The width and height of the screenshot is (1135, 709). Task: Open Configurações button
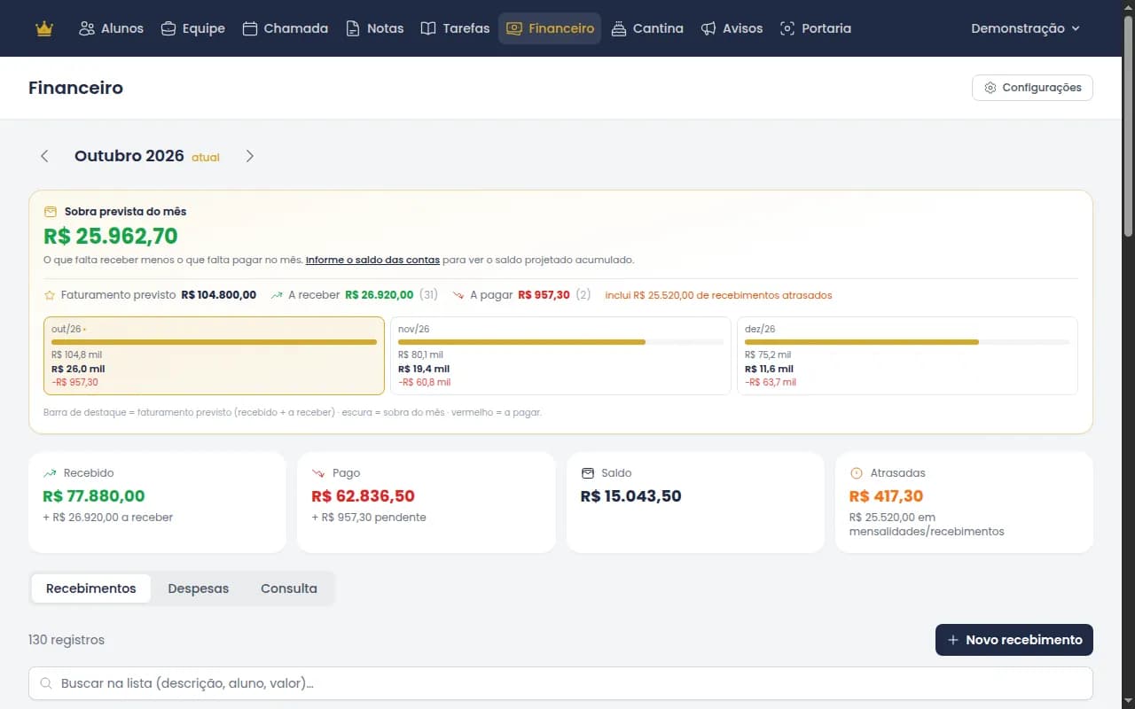tap(1033, 88)
